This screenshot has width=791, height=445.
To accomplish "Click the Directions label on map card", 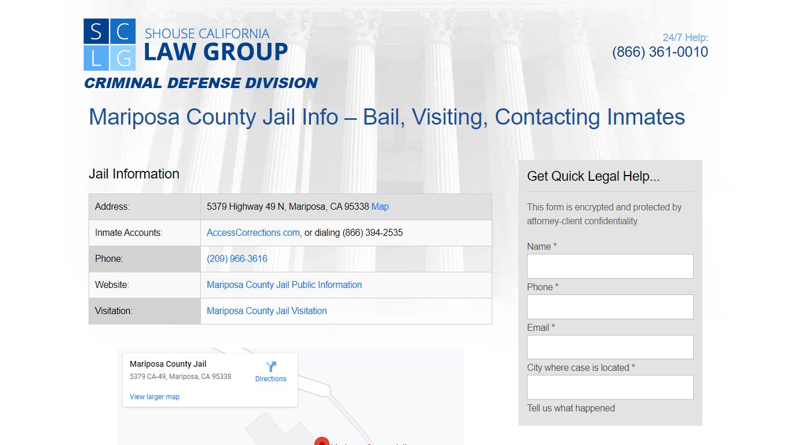I will pos(271,379).
